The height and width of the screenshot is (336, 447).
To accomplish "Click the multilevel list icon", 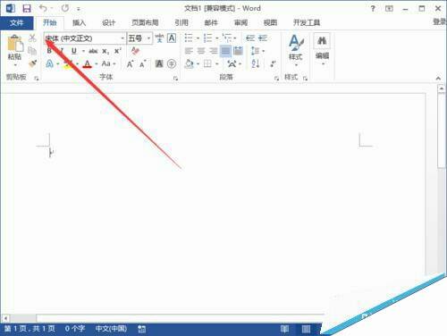I will click(227, 38).
